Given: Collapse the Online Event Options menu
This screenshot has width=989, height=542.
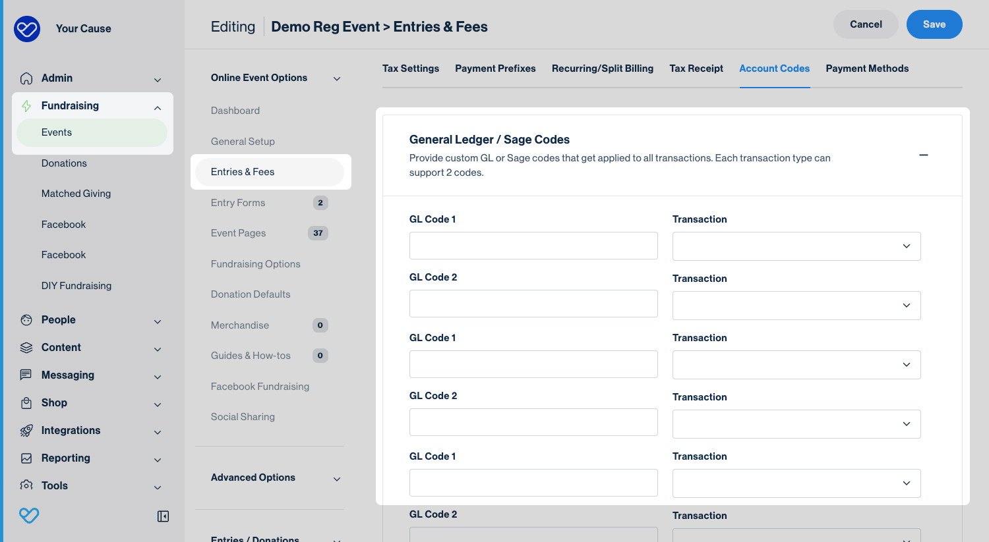Looking at the screenshot, I should pos(336,79).
